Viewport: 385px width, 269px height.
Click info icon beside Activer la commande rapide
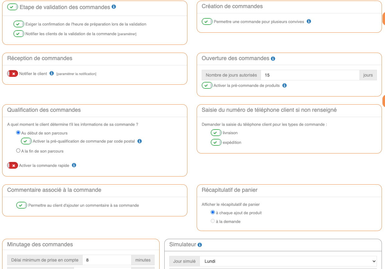pyautogui.click(x=74, y=165)
